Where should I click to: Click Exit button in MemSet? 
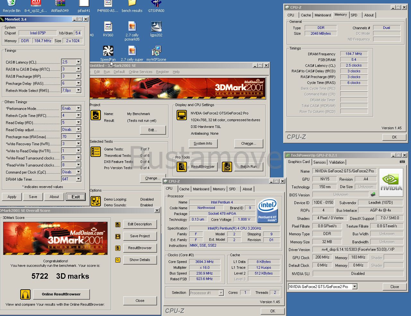pyautogui.click(x=76, y=197)
